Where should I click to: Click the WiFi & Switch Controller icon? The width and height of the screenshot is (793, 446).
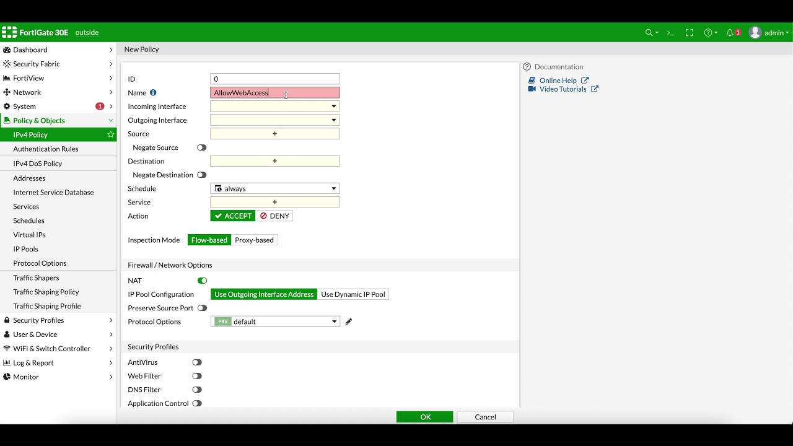click(x=7, y=349)
